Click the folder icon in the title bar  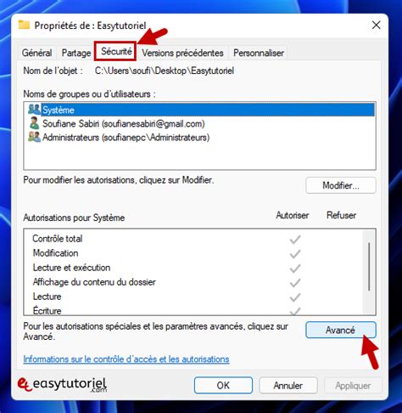point(24,25)
